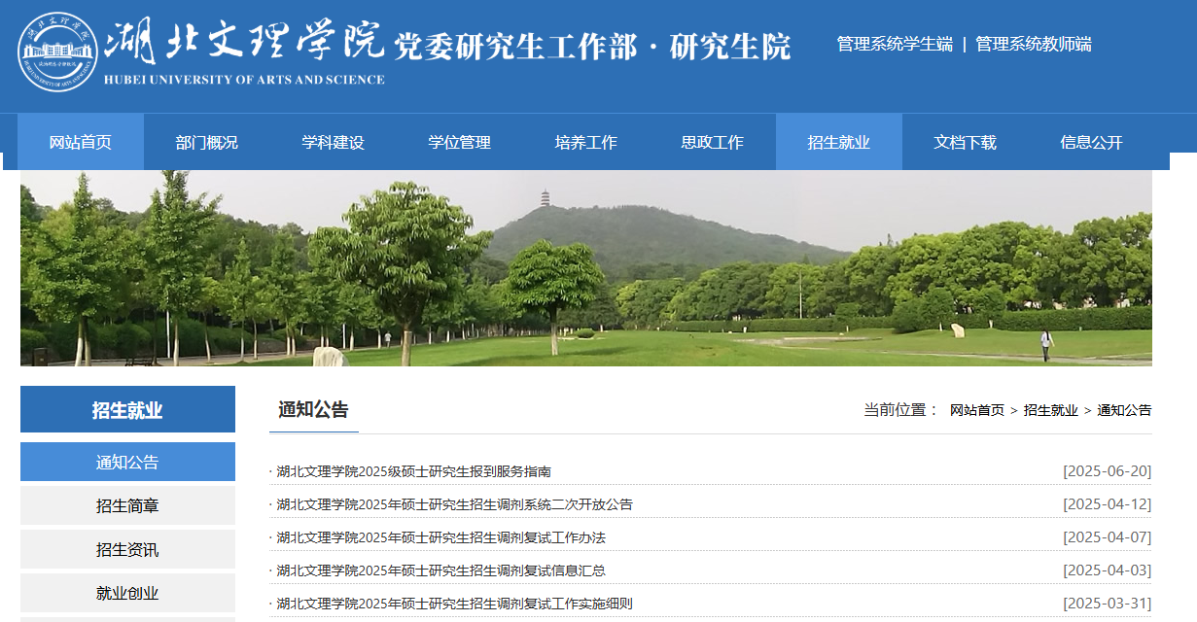The image size is (1197, 622).
Task: Open 文档下载 navigation item
Action: coord(966,142)
